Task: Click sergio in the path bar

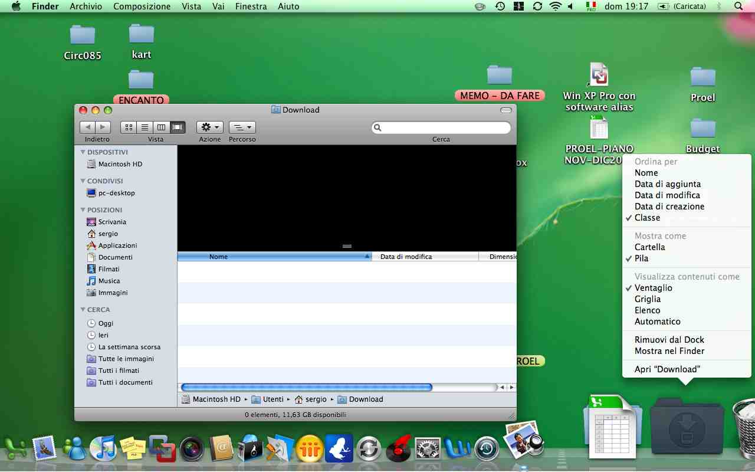Action: pyautogui.click(x=310, y=399)
